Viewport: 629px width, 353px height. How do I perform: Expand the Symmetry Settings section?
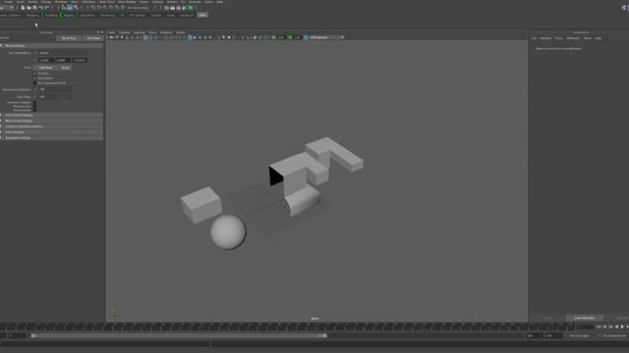tap(52, 137)
